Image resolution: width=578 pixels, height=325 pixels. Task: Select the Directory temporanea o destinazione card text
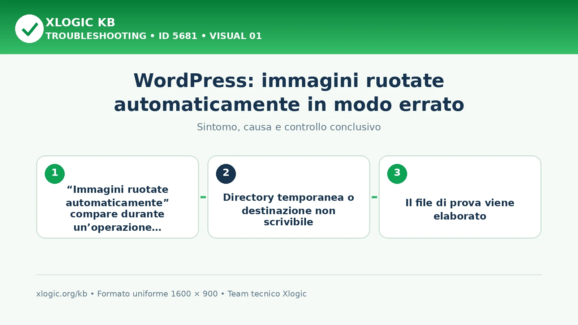[289, 209]
